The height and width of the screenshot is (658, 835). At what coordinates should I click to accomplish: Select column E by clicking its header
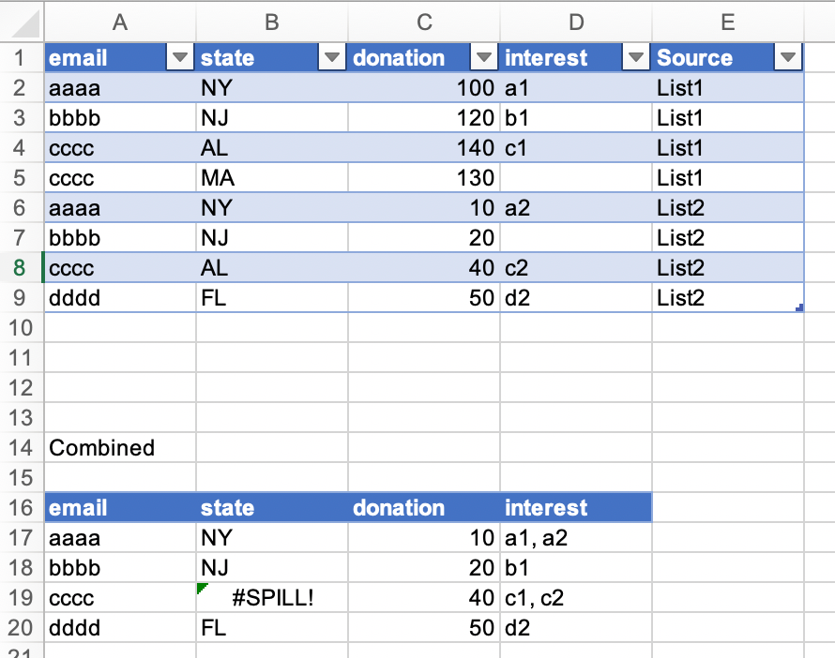(727, 22)
